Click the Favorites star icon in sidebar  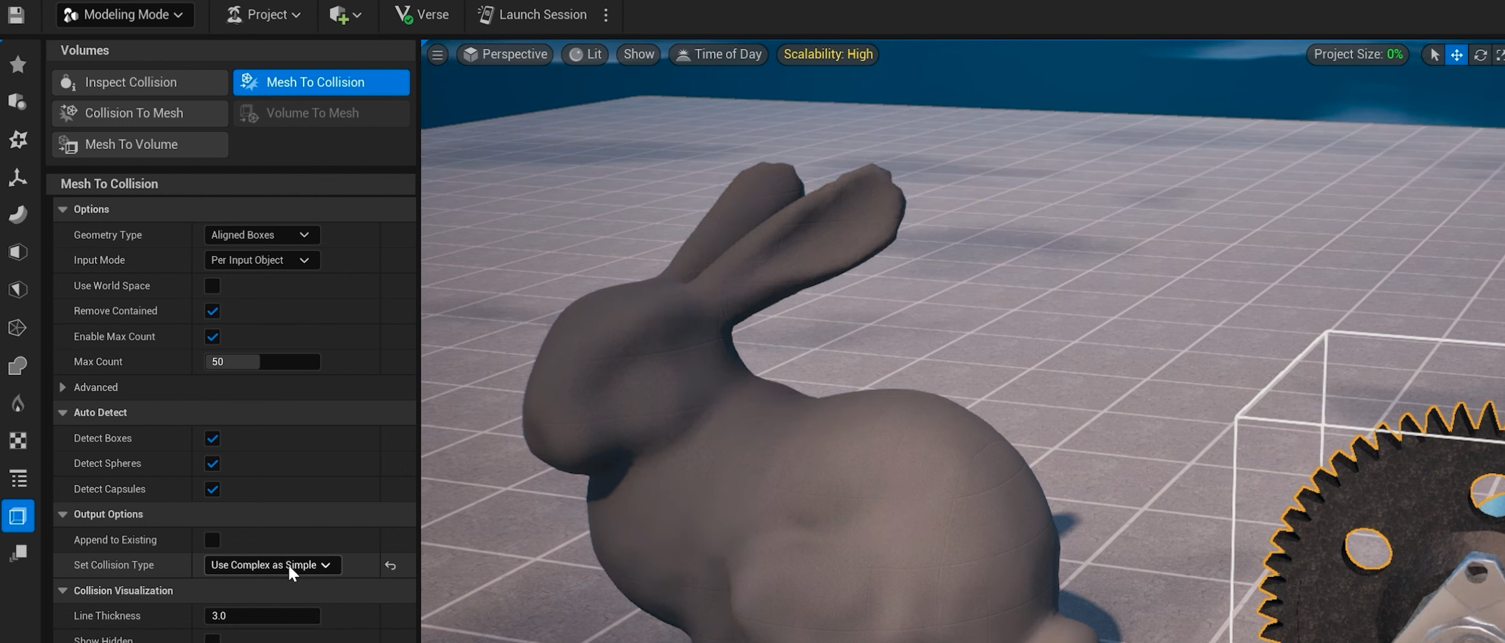click(x=18, y=64)
